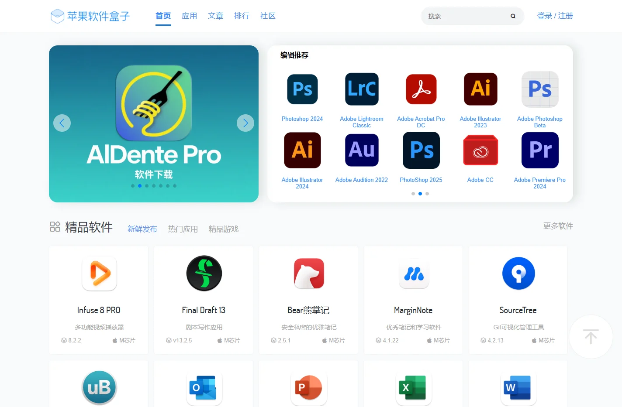Open the Adobe Illustrator 2023 icon
Screen dimensions: 622x407
[480, 89]
